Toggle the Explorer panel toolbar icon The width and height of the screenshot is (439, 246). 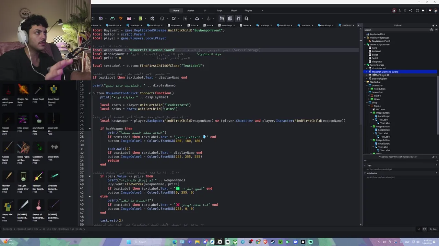tap(222, 18)
